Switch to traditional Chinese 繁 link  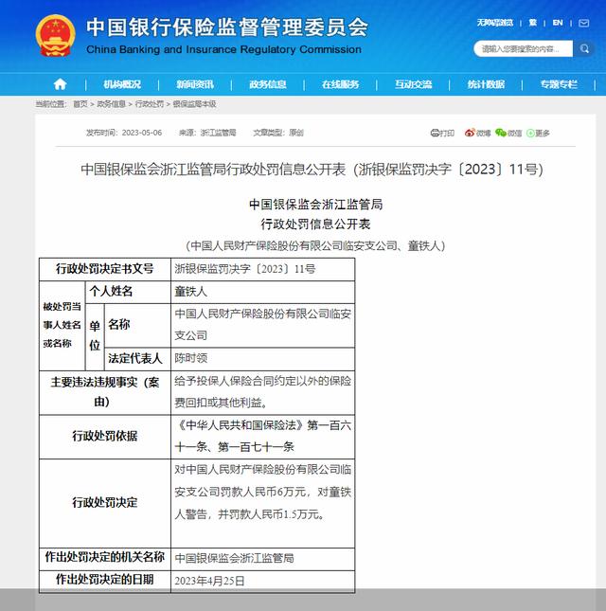point(533,23)
